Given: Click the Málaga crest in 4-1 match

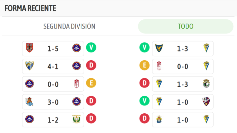Looking at the screenshot, I should click(x=30, y=66).
